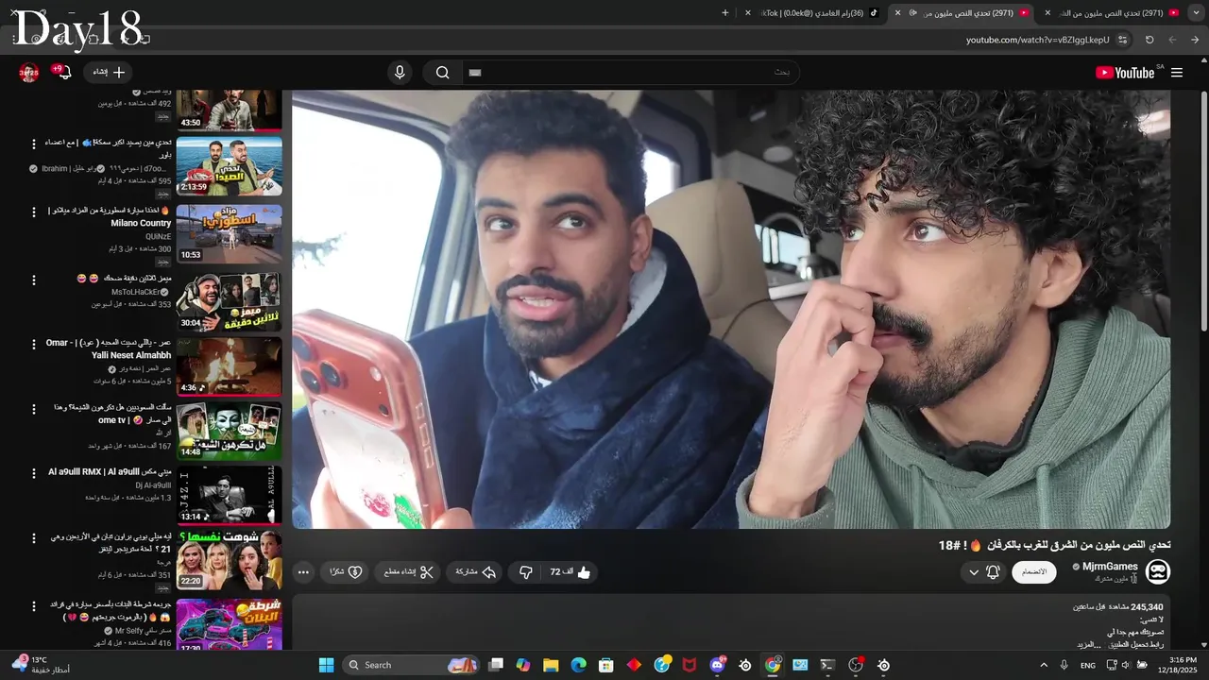Open the ome tv 14:48 video thumbnail
Image resolution: width=1209 pixels, height=680 pixels.
pyautogui.click(x=230, y=432)
